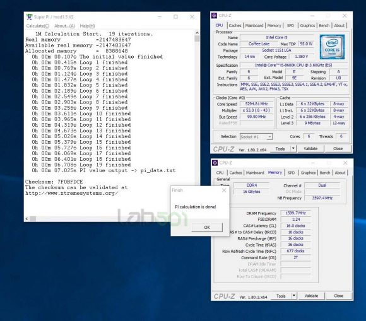366x321 pixels.
Task: Maximize the Super PI window
Action: point(175,17)
